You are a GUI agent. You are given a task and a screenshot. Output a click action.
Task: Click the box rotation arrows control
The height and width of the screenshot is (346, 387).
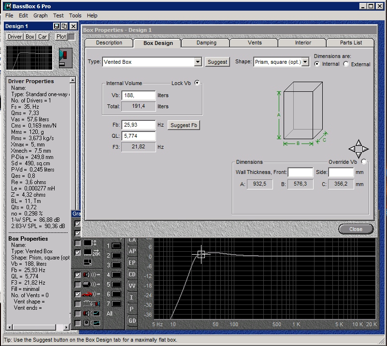click(x=358, y=149)
